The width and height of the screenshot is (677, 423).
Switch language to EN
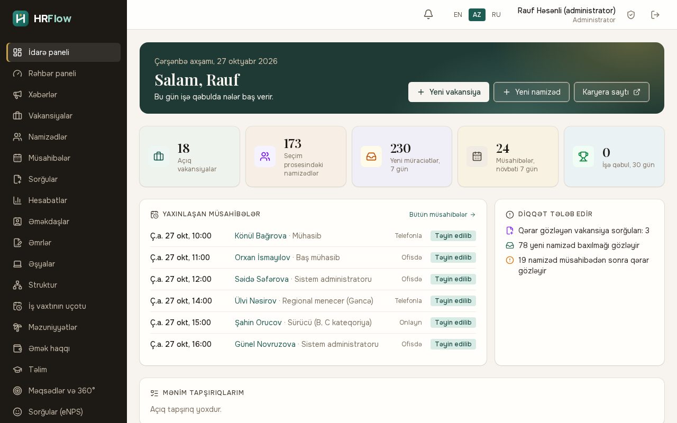click(458, 15)
